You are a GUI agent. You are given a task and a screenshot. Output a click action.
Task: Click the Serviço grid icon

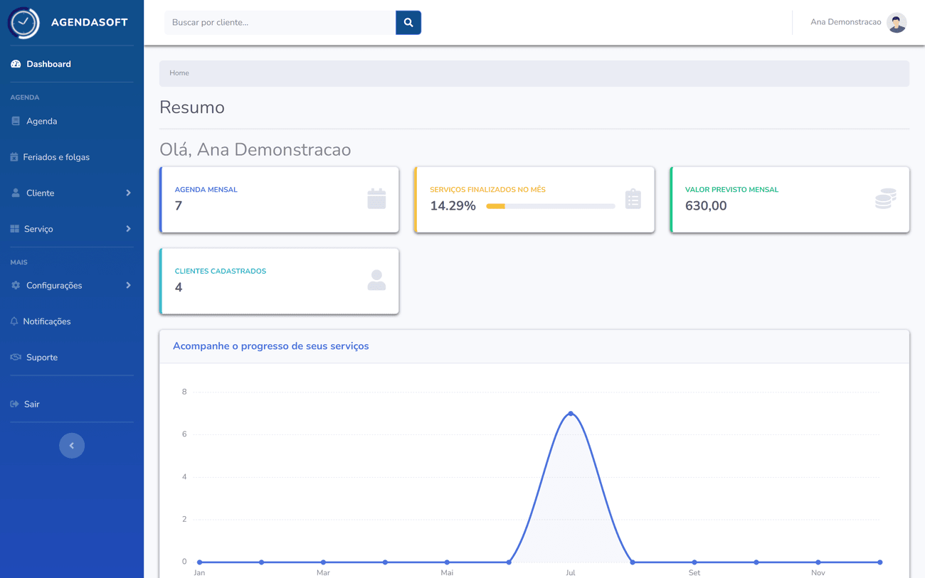[x=15, y=229]
